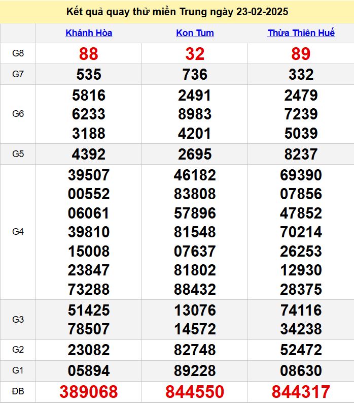This screenshot has height=403, width=354.
Task: Click G4 result 81548
Action: point(195,232)
